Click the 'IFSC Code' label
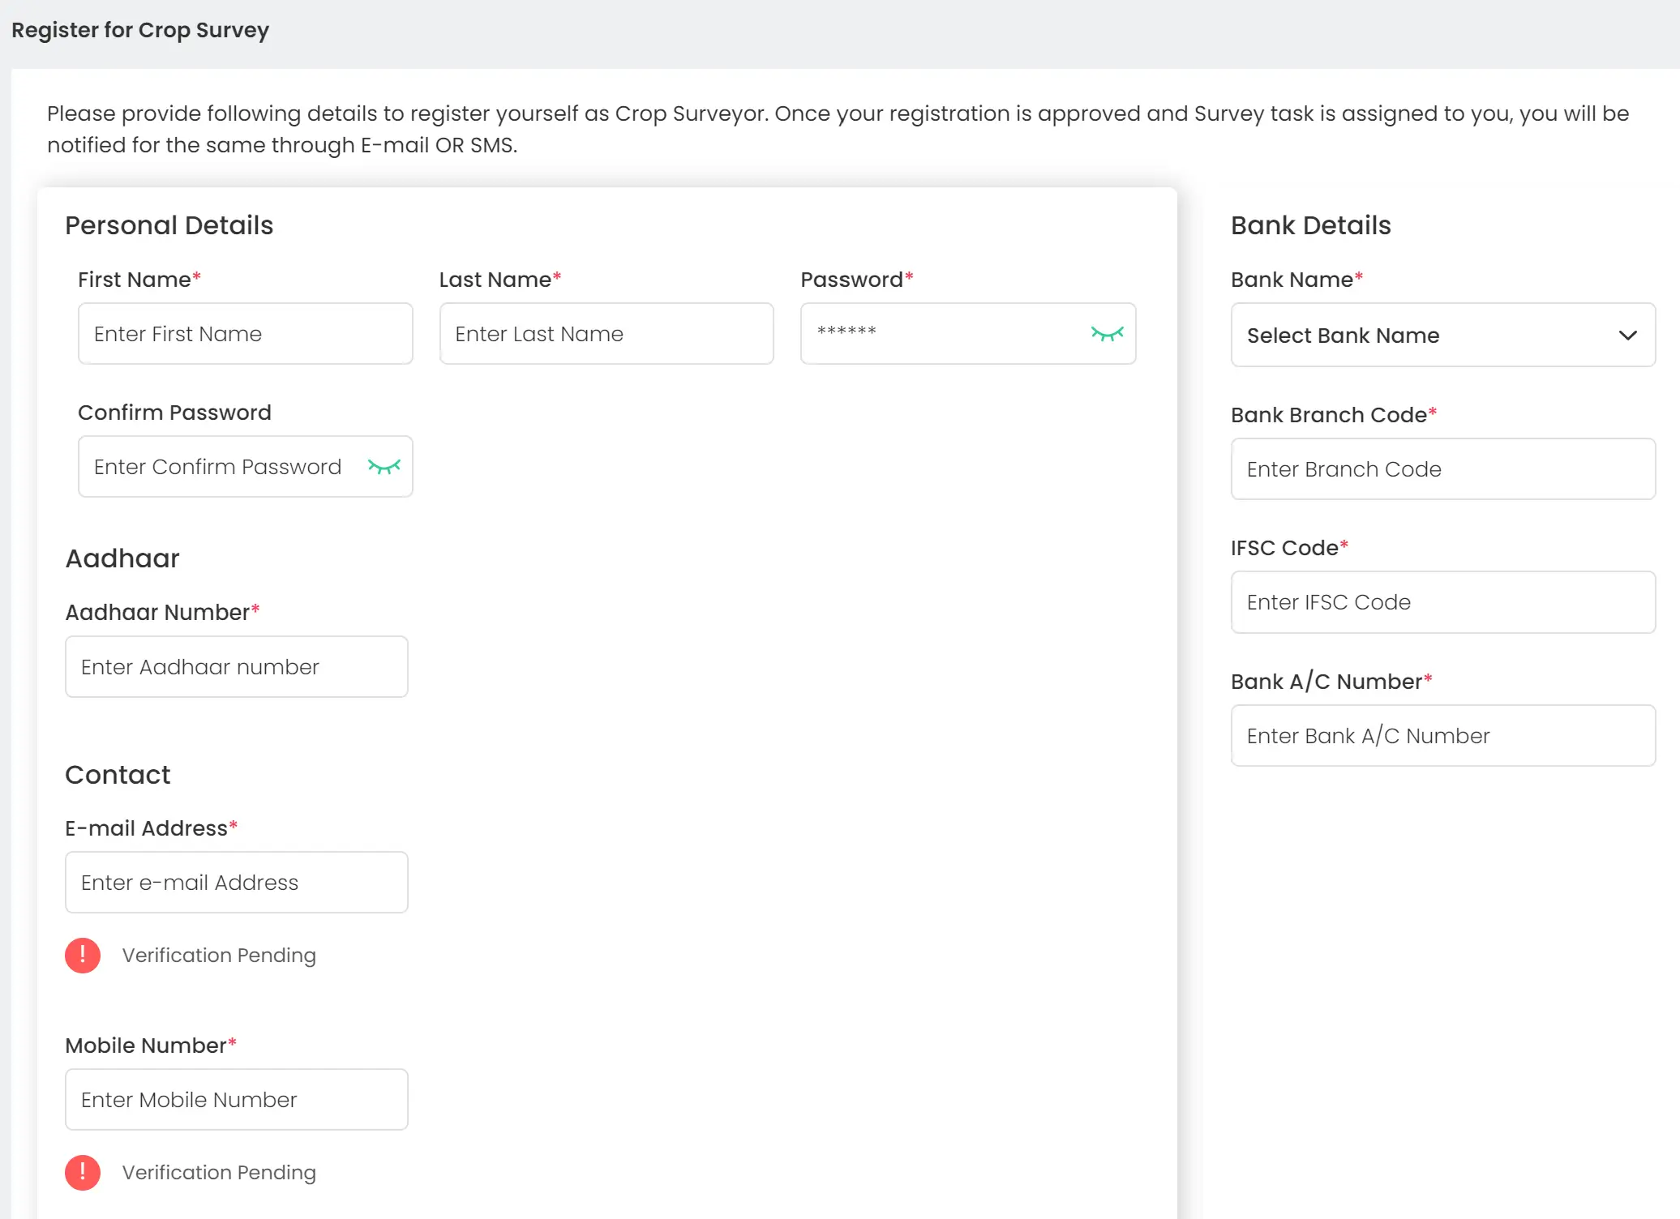This screenshot has width=1680, height=1219. [1289, 548]
